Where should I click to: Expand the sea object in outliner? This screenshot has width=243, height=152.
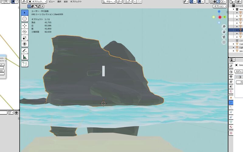(x=234, y=51)
